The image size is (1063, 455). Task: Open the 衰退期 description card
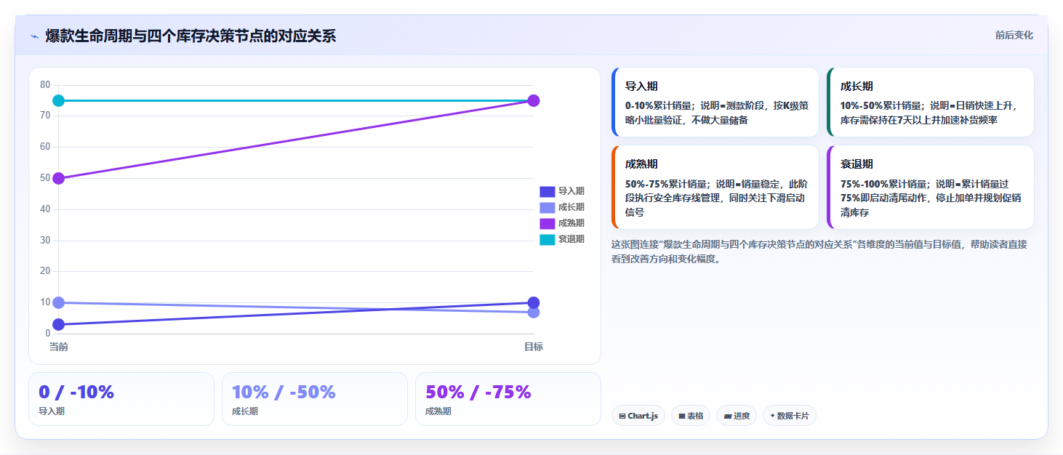[931, 188]
